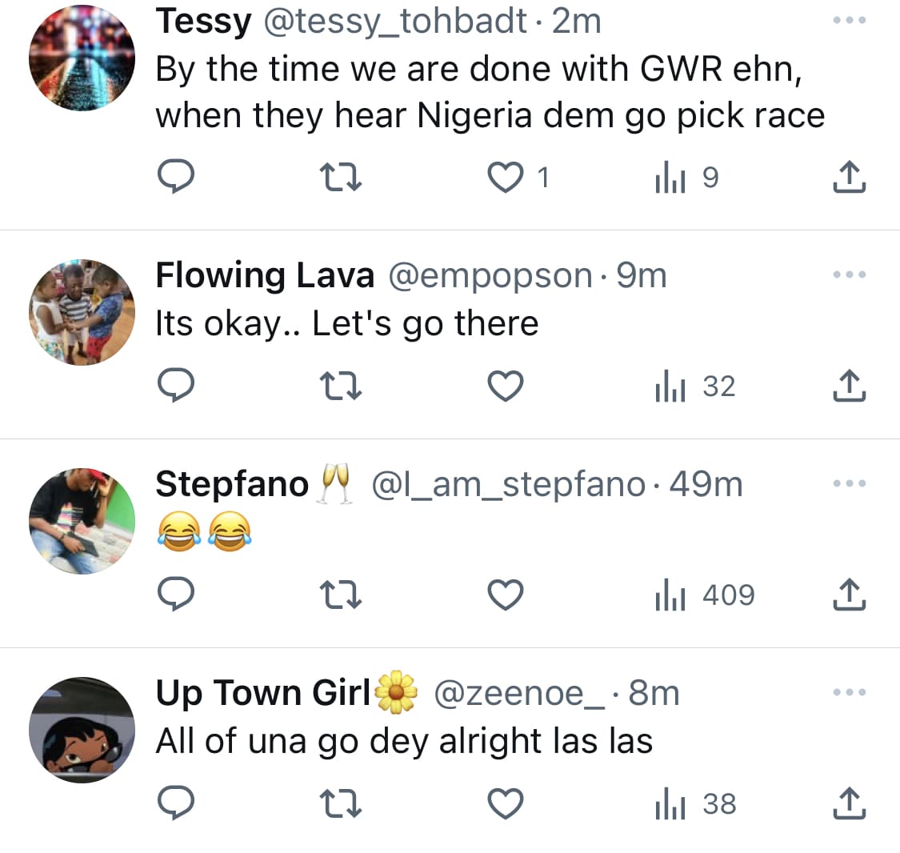Retweet Flowing Lava's tweet
The image size is (900, 853).
point(341,386)
